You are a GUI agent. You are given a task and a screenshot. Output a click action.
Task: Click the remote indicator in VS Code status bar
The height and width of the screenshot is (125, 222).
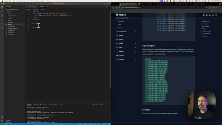coord(2,124)
